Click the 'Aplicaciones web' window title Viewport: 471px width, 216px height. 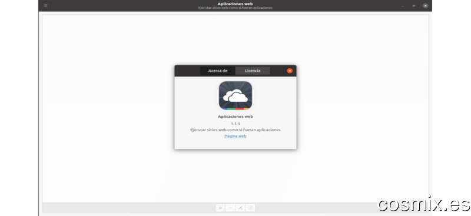235,4
